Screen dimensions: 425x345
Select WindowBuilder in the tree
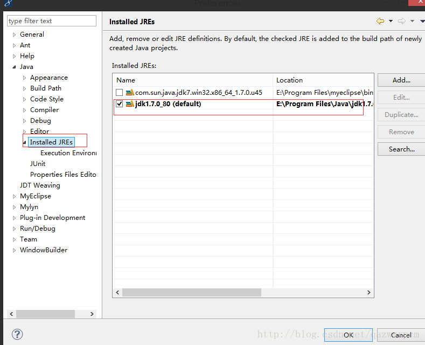44,250
